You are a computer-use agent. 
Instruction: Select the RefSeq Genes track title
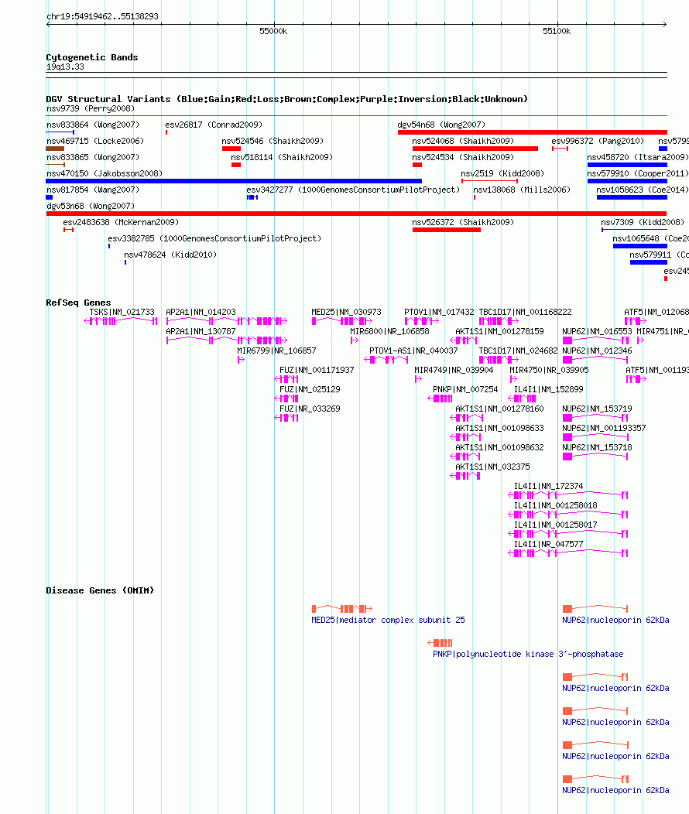tap(78, 302)
